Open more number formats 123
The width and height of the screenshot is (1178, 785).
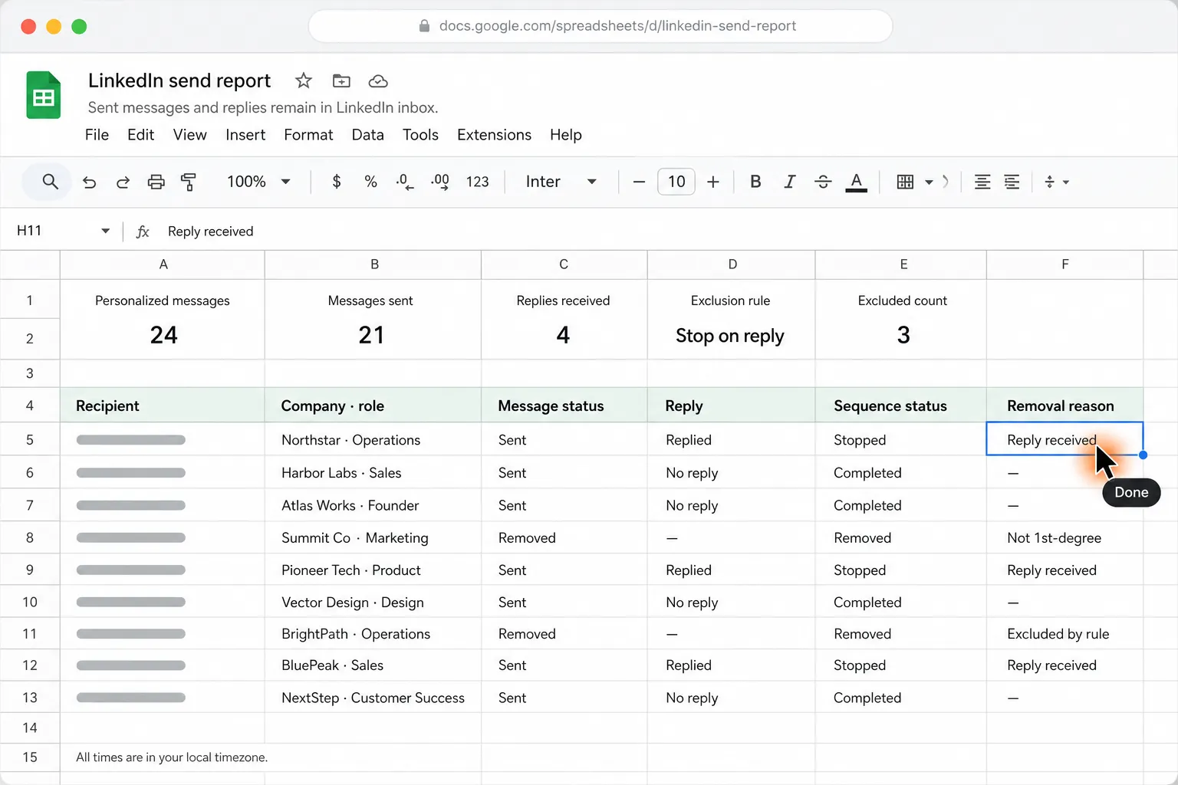coord(477,182)
